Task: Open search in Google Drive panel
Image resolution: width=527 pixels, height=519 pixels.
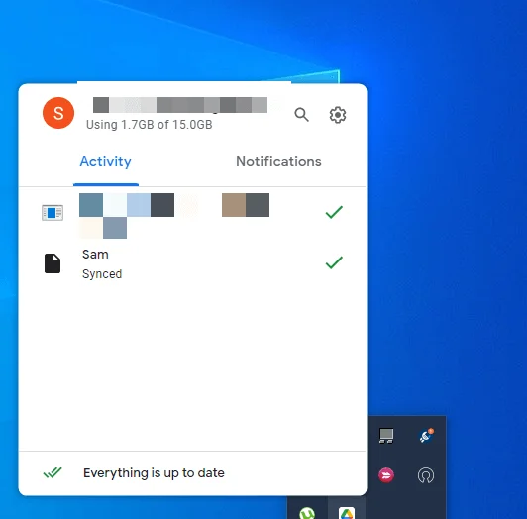Action: [x=301, y=115]
